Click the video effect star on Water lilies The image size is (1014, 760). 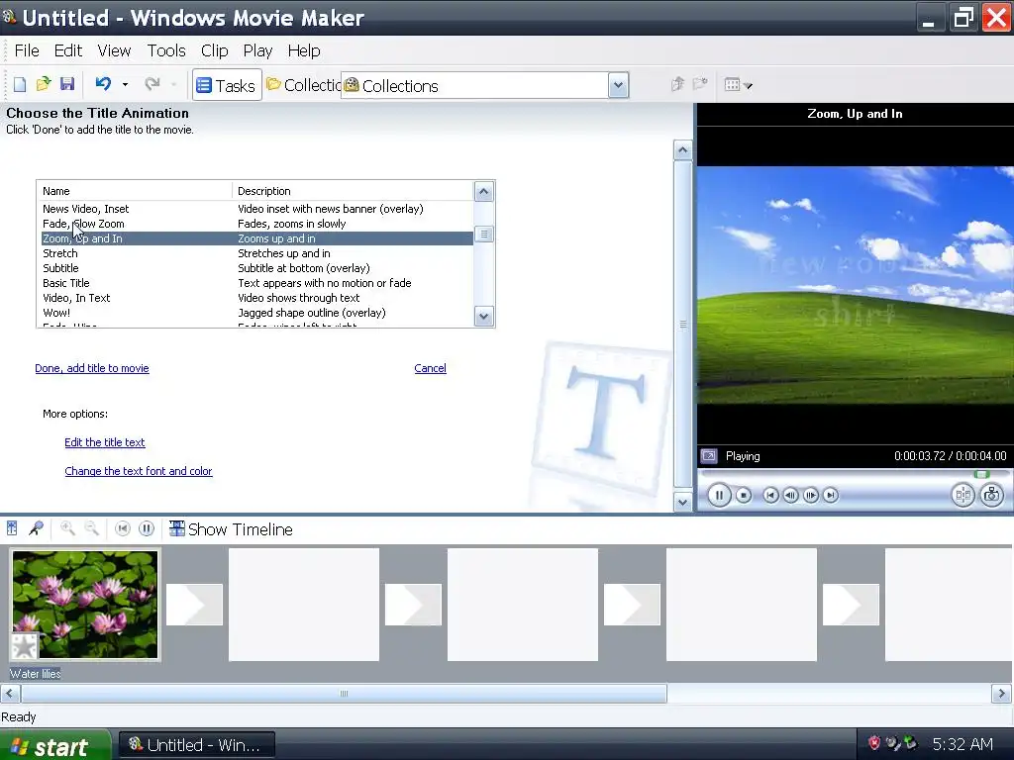pos(25,646)
